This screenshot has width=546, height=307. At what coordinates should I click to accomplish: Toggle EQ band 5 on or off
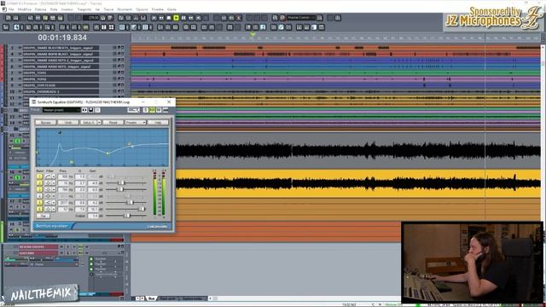pyautogui.click(x=39, y=203)
